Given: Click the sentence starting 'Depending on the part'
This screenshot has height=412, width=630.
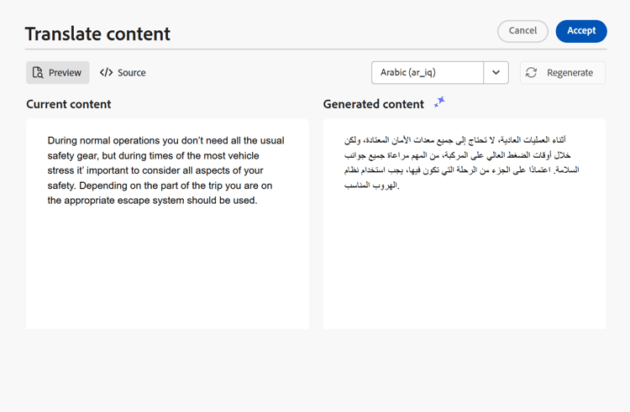Looking at the screenshot, I should click(160, 193).
